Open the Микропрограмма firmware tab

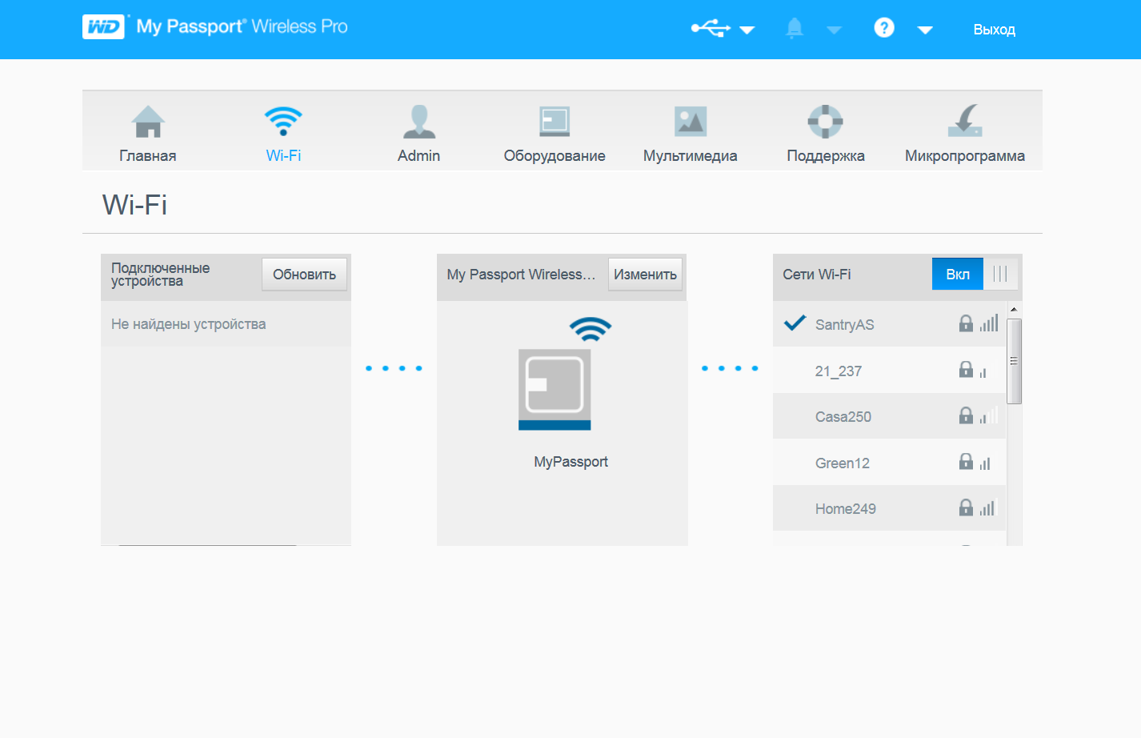(965, 134)
